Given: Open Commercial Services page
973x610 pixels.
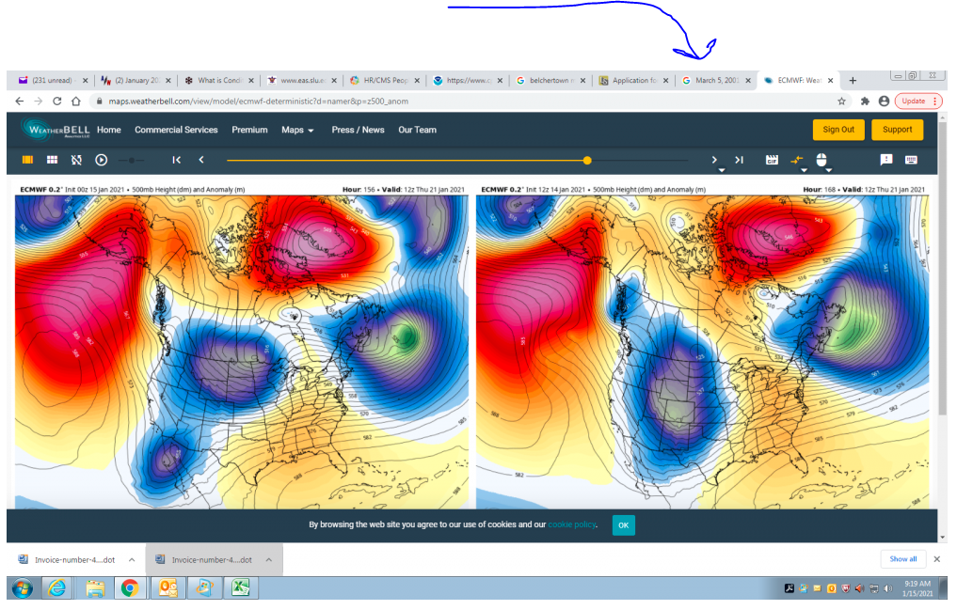Looking at the screenshot, I should tap(176, 130).
